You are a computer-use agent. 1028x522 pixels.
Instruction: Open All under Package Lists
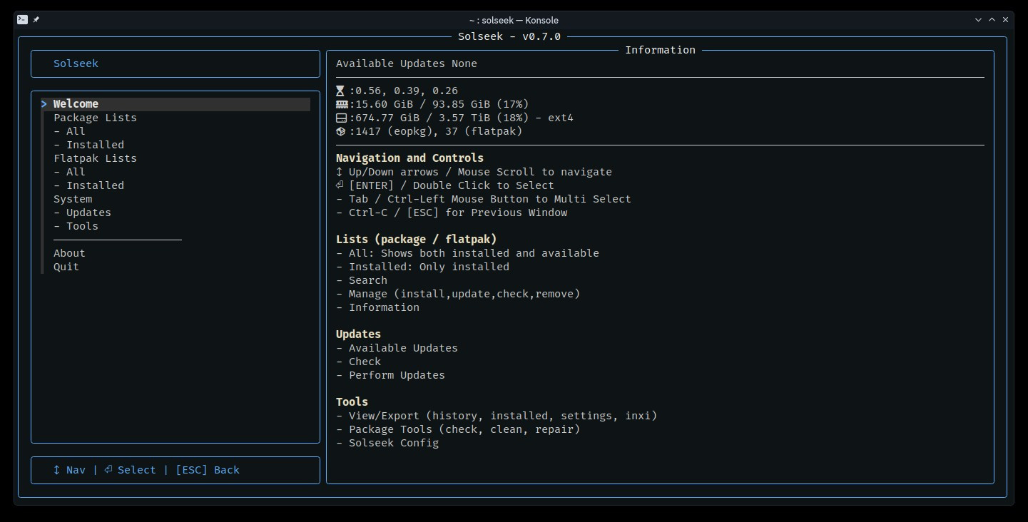pos(75,131)
